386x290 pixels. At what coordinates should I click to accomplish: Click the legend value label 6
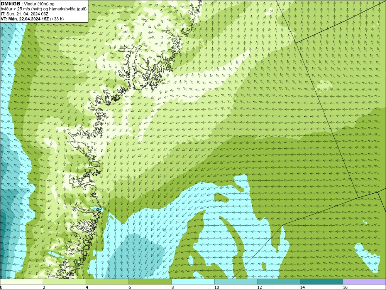(x=130, y=287)
